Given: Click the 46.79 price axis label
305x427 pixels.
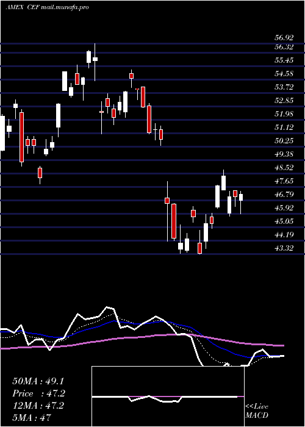Looking at the screenshot, I should tap(284, 194).
